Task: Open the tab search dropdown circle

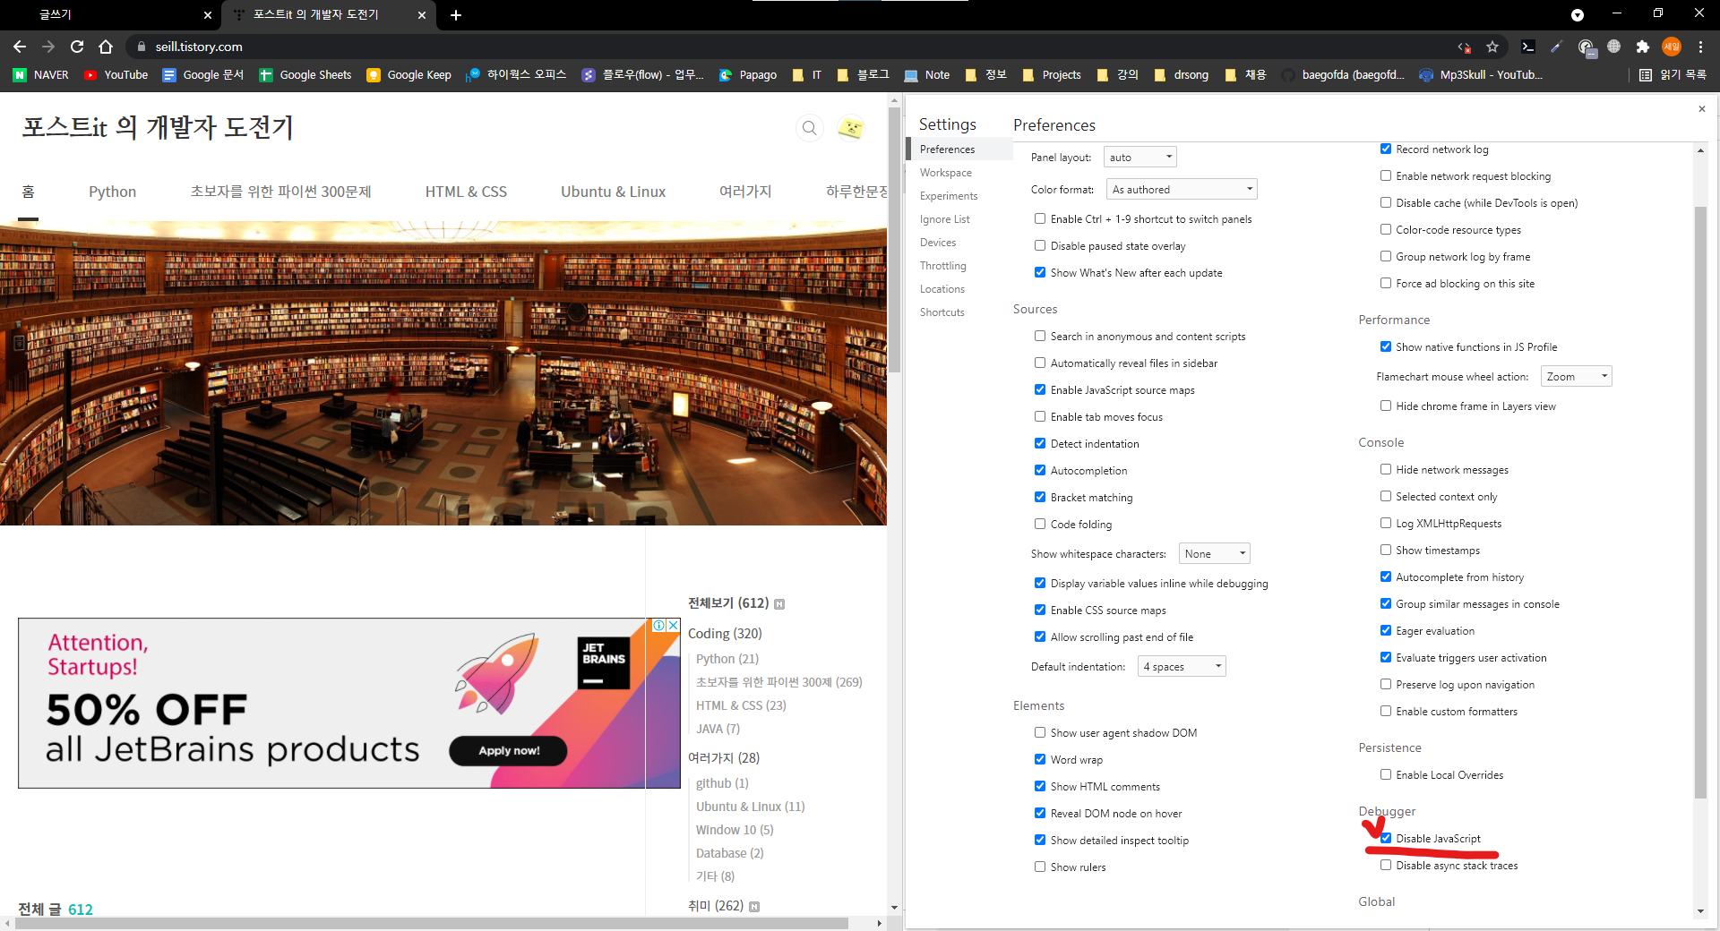Action: [x=1578, y=14]
